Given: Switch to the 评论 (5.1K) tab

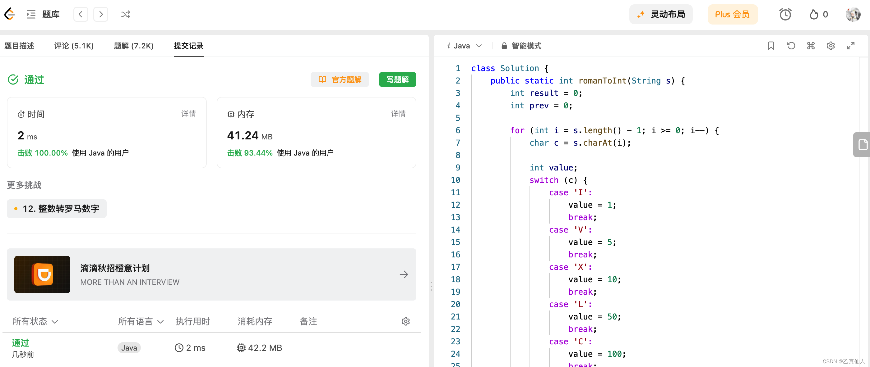Looking at the screenshot, I should 74,46.
